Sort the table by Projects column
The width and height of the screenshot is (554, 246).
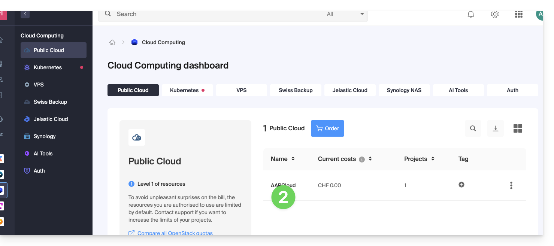[433, 159]
